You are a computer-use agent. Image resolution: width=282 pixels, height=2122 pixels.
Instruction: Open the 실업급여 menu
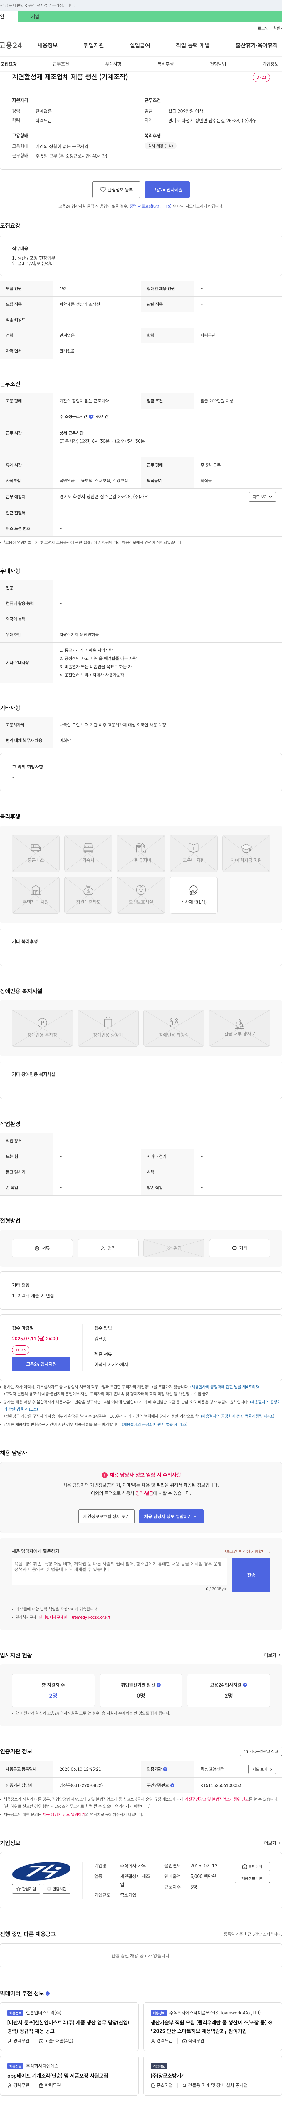140,45
